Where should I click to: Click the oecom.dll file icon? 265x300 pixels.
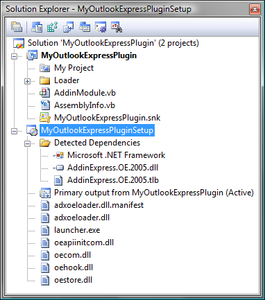click(45, 255)
